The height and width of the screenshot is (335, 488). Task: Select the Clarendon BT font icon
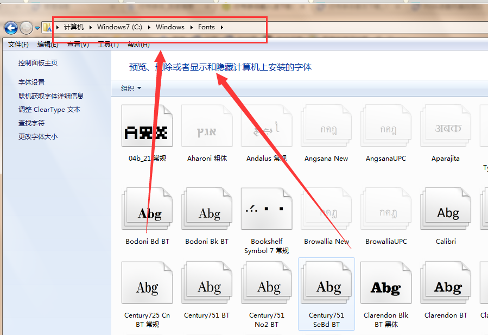click(x=446, y=283)
